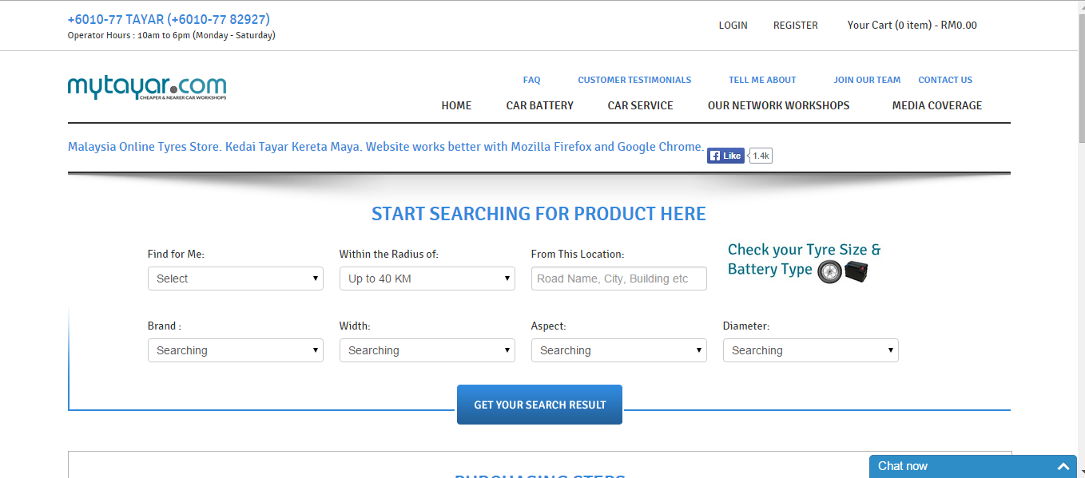This screenshot has width=1085, height=478.
Task: Focus the From This Location field
Action: 619,279
